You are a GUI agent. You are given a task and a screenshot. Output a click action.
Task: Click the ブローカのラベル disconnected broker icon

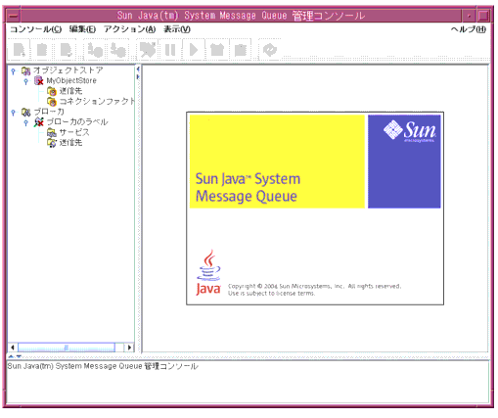pos(39,122)
